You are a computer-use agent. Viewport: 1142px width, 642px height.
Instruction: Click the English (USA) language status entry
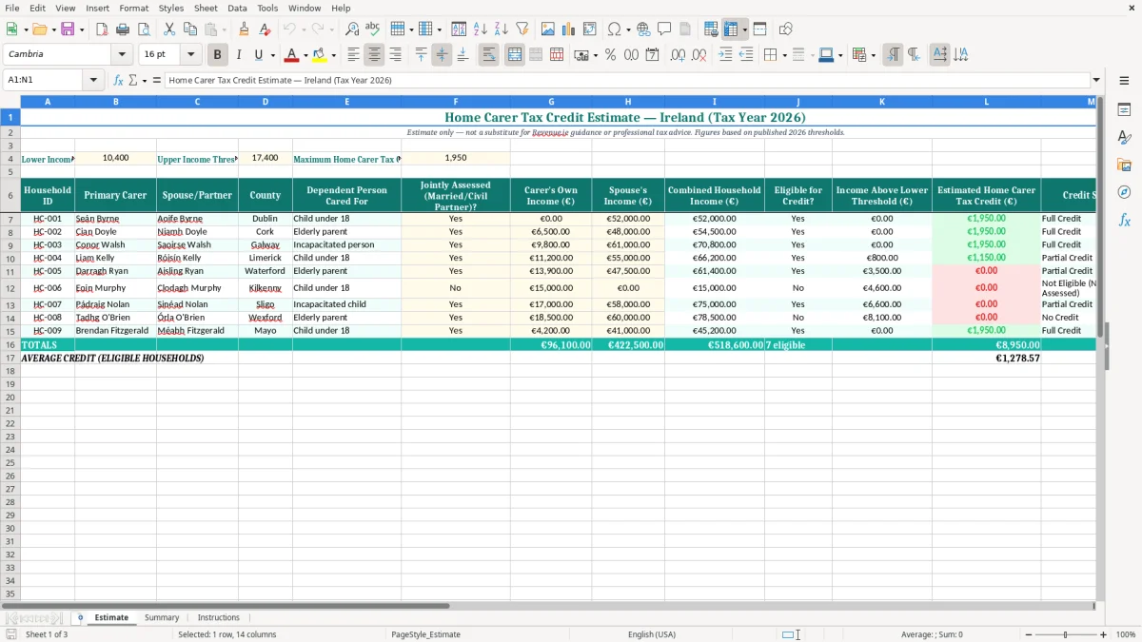click(652, 634)
